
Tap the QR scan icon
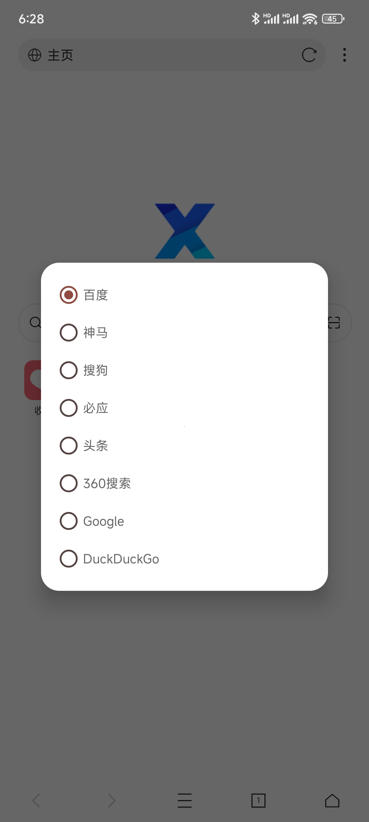334,323
